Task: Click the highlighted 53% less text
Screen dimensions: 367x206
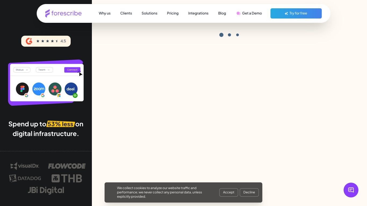Action: click(x=61, y=124)
